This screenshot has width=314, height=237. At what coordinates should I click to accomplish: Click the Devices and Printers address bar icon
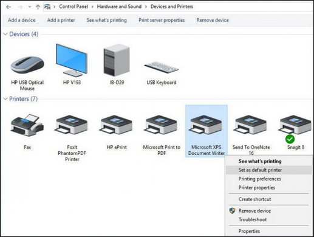pos(47,7)
